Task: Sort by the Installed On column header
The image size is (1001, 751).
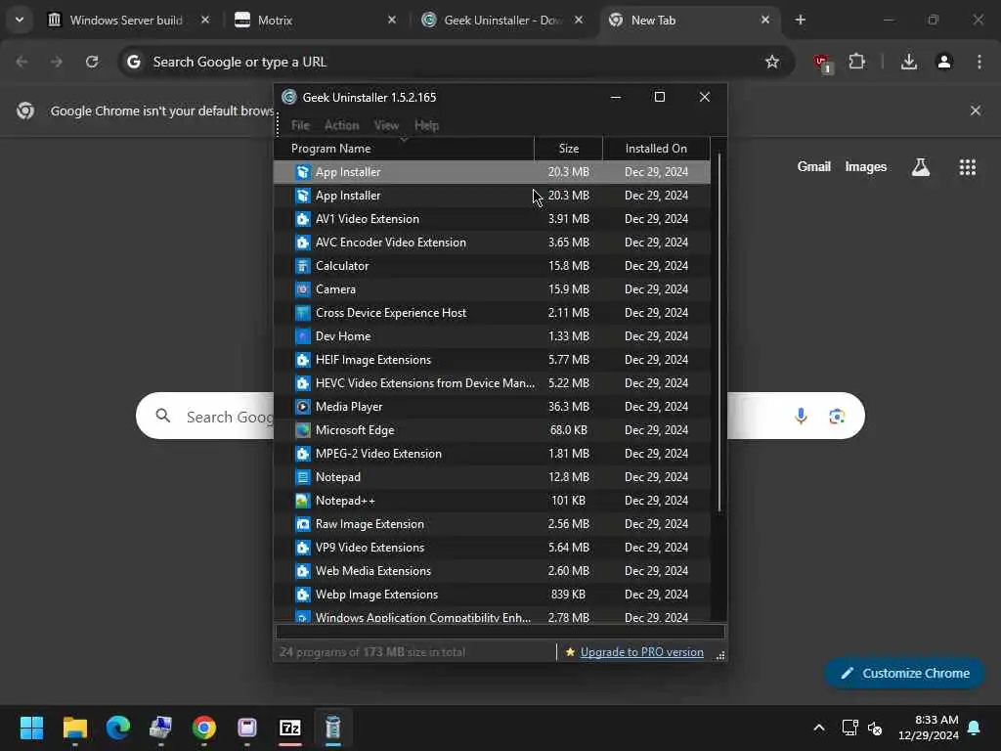Action: point(656,149)
